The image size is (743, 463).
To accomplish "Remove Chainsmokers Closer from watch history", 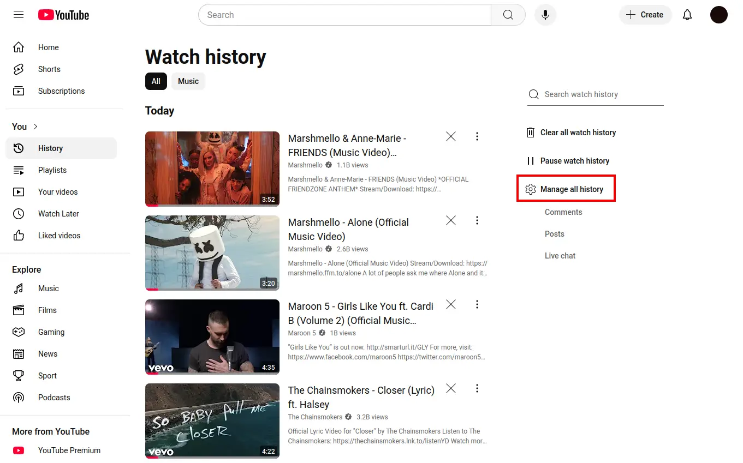I will (x=451, y=388).
